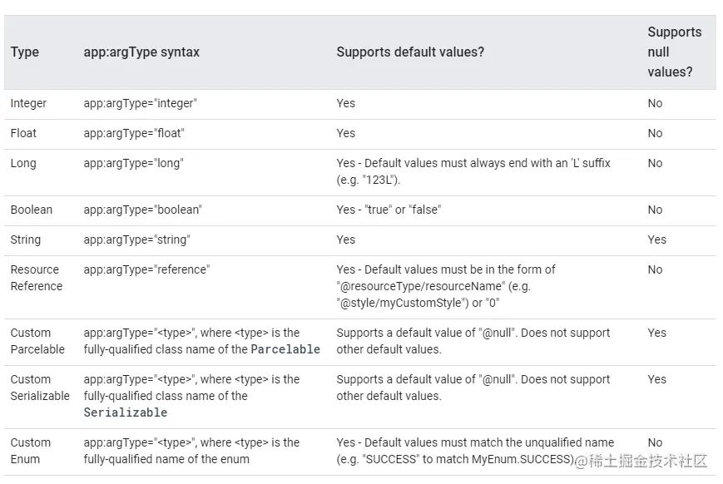
Task: Click the monospace "Parcelable" class name
Action: pos(285,350)
